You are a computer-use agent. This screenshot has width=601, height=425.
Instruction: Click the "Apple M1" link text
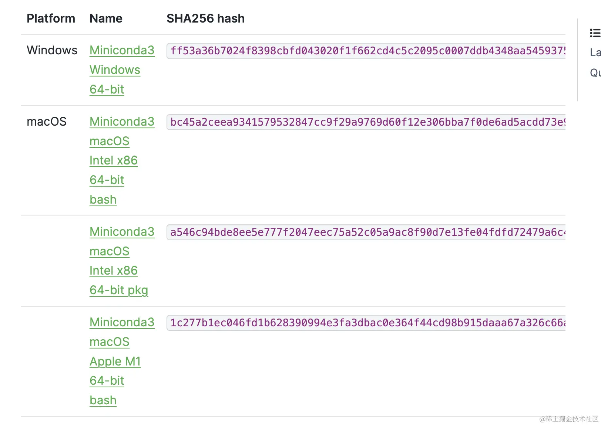tap(115, 361)
